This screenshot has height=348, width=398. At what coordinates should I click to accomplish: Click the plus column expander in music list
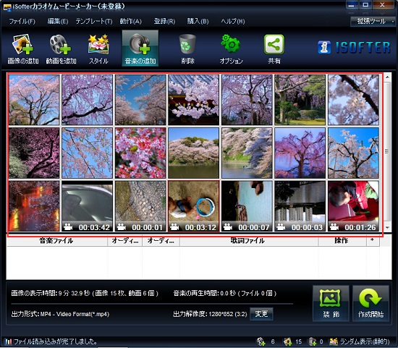[x=373, y=240]
